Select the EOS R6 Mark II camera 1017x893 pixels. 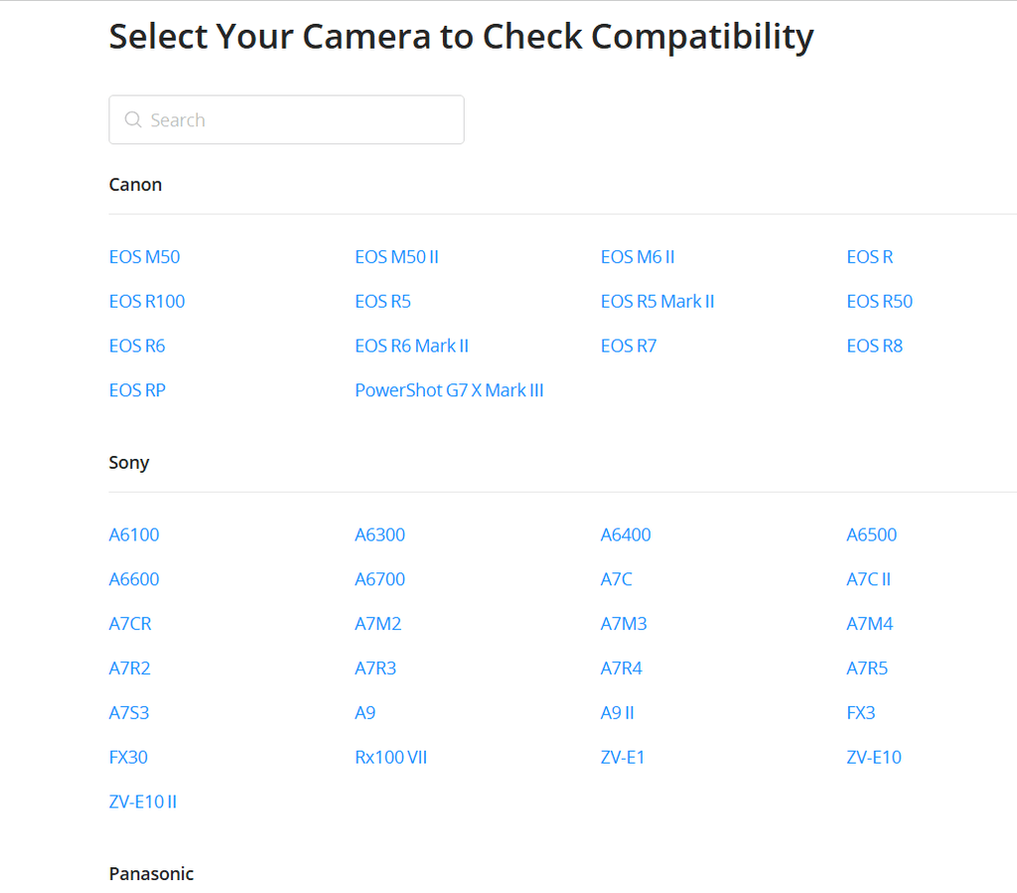[x=411, y=347]
